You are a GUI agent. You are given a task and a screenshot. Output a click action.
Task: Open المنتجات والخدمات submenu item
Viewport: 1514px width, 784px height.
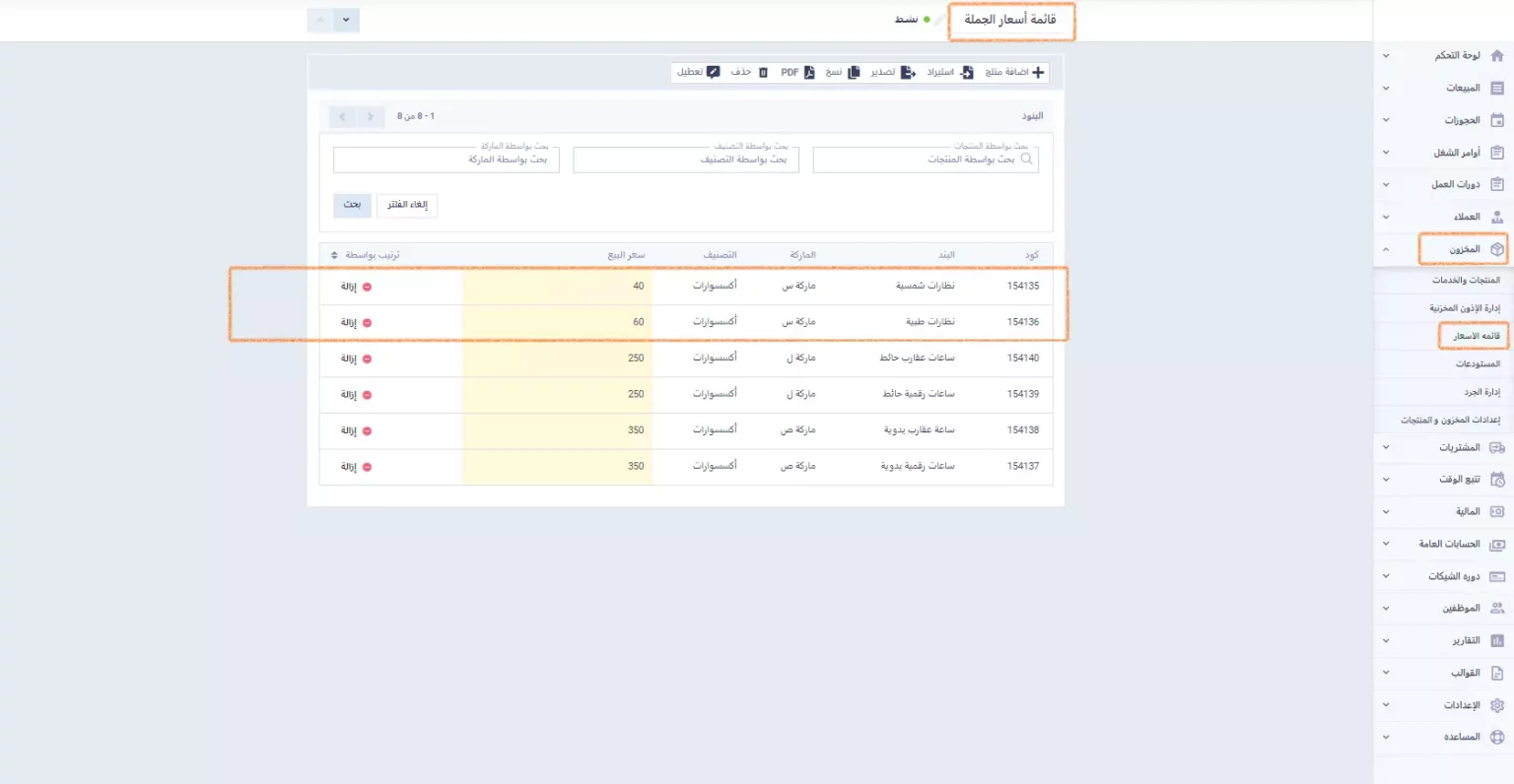tap(1466, 281)
